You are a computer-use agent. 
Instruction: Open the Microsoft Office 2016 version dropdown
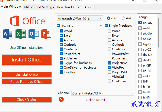80,18
